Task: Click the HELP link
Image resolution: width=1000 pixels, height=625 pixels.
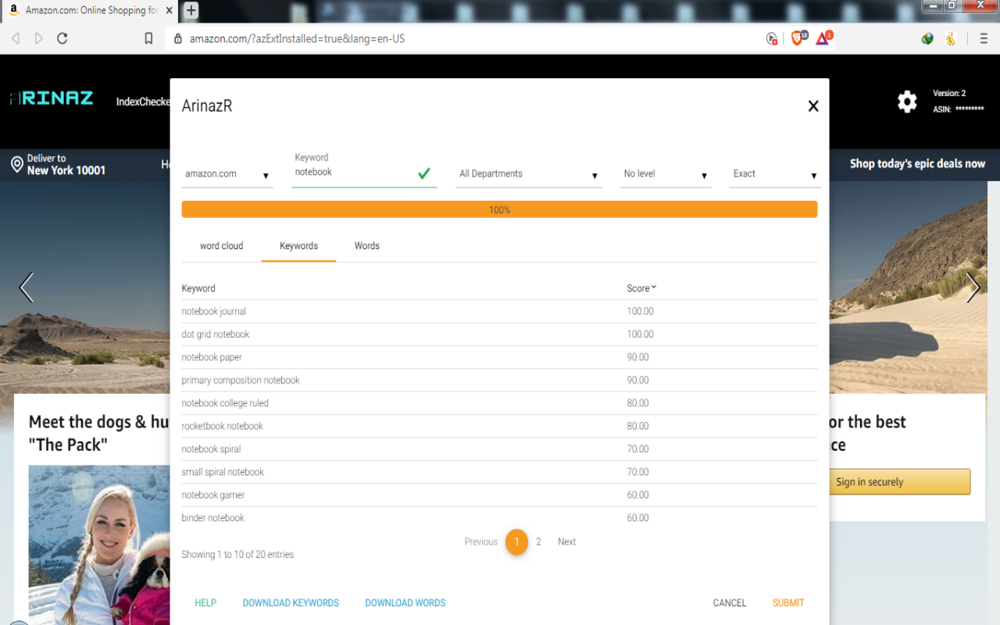Action: (x=205, y=603)
